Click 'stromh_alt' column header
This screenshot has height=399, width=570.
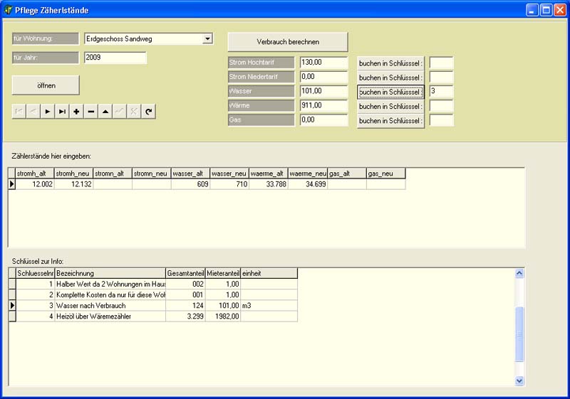[34, 174]
